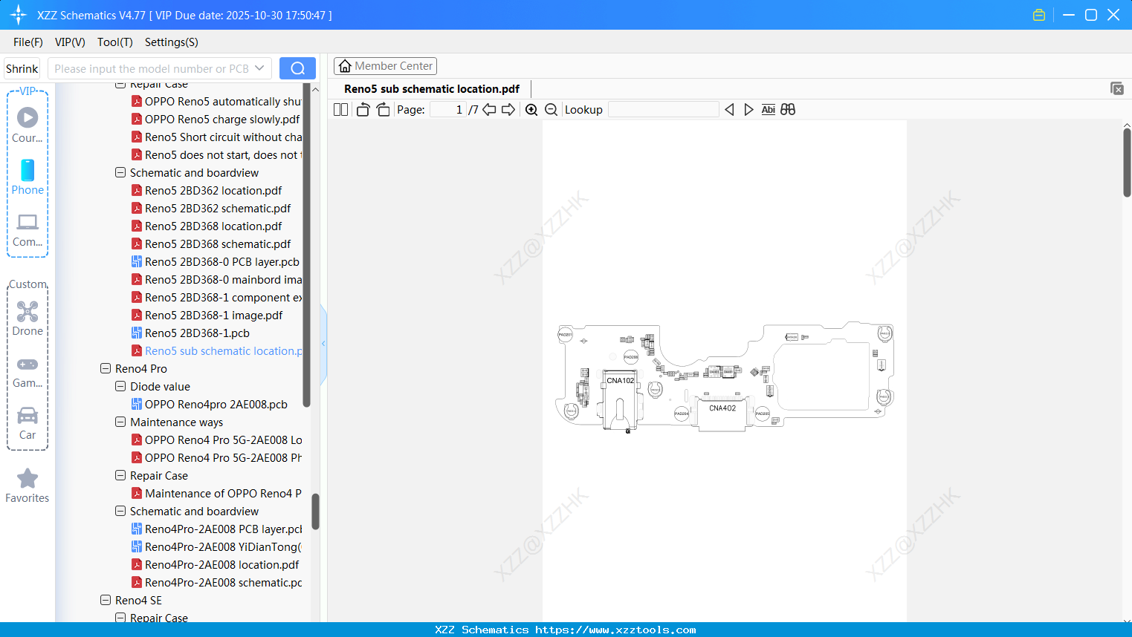The height and width of the screenshot is (637, 1132).
Task: Collapse the Diode value folder
Action: [120, 386]
